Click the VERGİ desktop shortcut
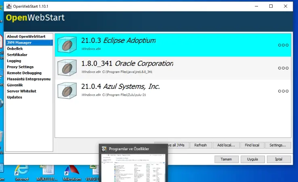The width and height of the screenshot is (298, 182). tap(92, 172)
